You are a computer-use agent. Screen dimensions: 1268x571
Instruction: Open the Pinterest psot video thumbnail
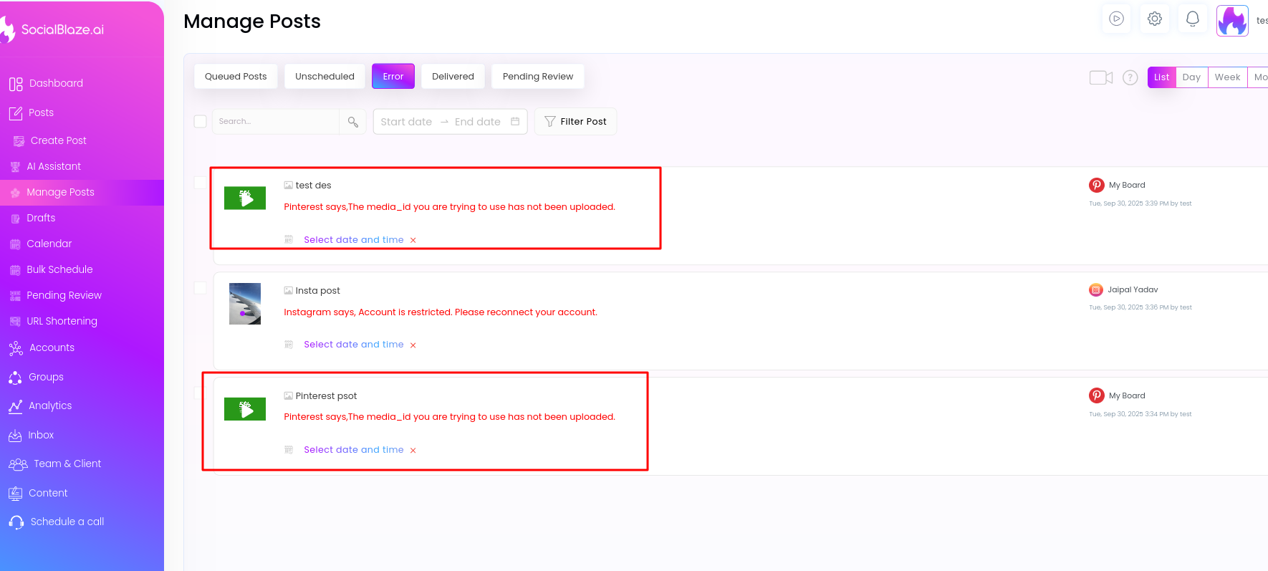point(245,409)
